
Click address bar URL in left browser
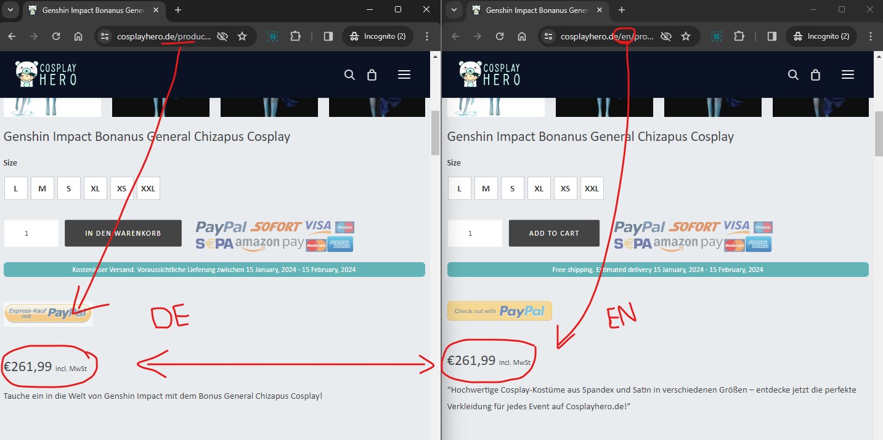click(164, 36)
